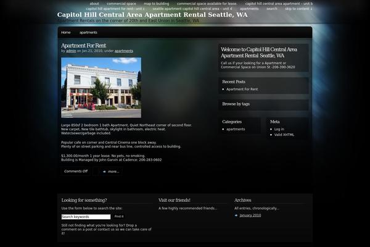Open the 'commercial space' top link

pos(121,4)
